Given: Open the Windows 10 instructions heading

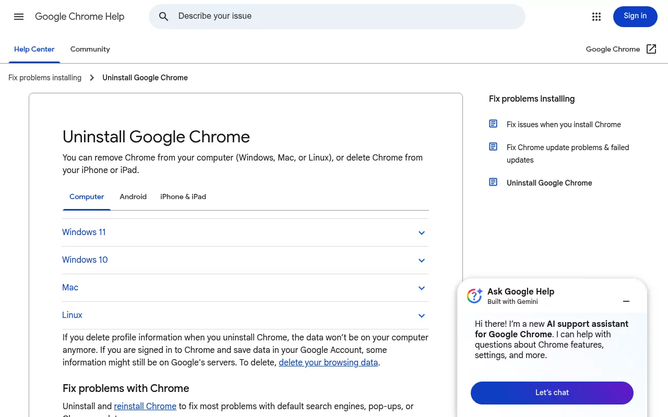Looking at the screenshot, I should (85, 260).
